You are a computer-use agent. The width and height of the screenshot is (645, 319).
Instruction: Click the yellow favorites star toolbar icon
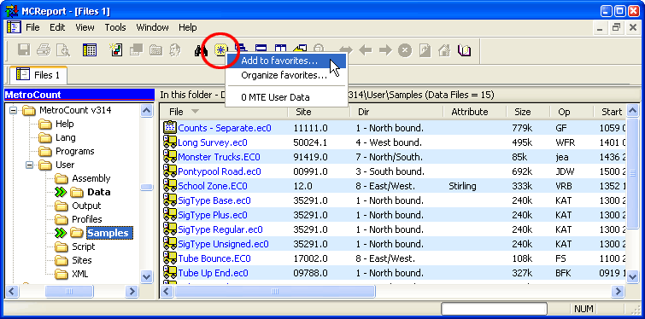click(221, 50)
